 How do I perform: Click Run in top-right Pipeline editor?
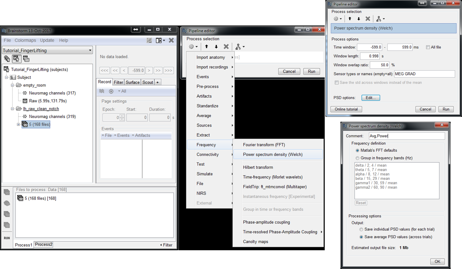[x=446, y=109]
